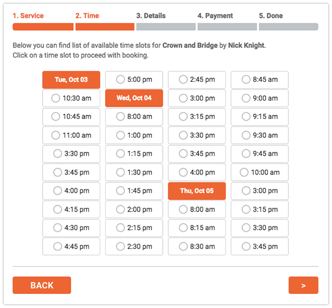Pick the 10:00 am time slot
The width and height of the screenshot is (332, 308).
pos(260,172)
